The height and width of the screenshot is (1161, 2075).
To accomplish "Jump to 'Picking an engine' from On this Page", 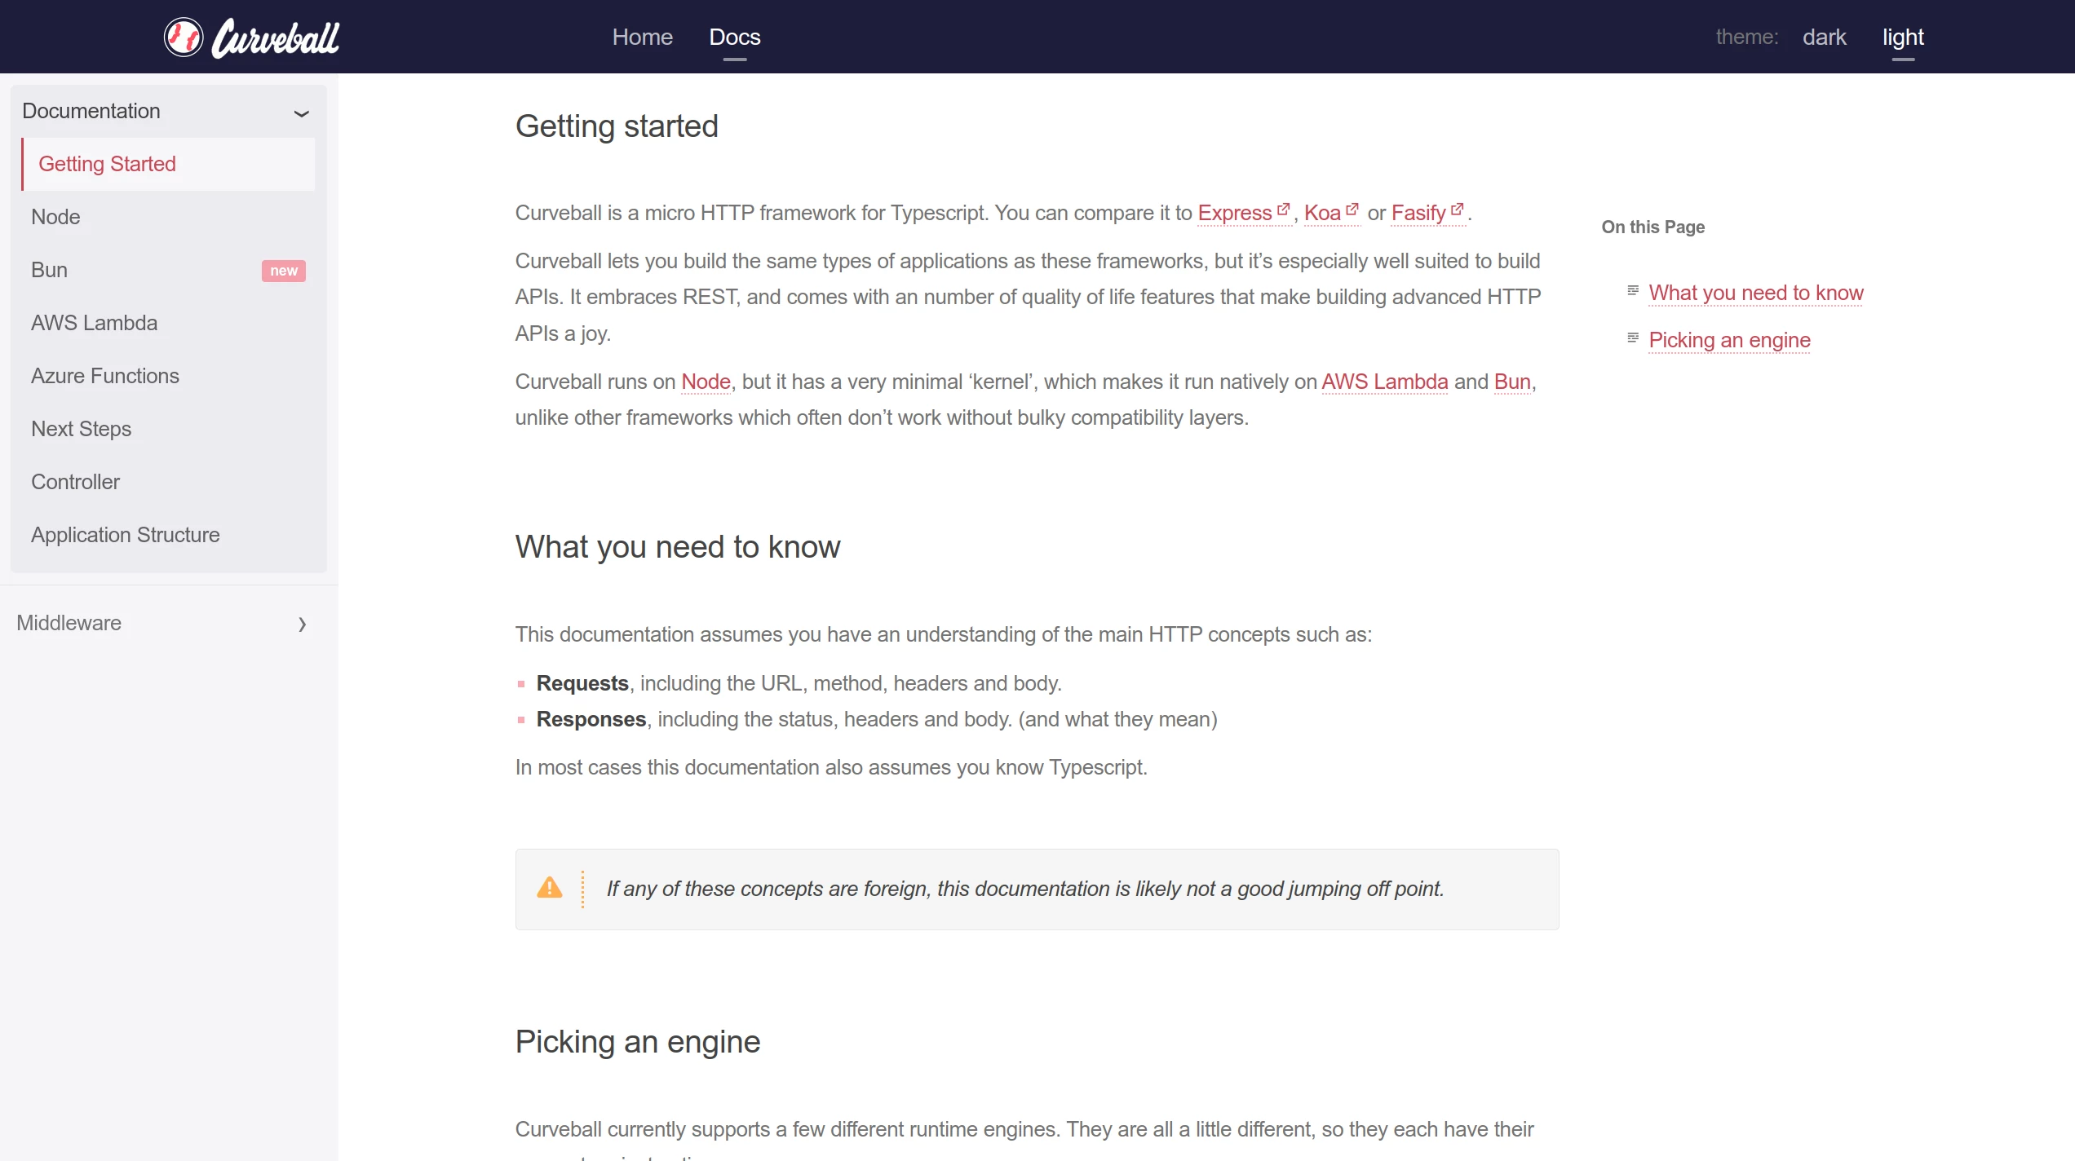I will tap(1729, 340).
